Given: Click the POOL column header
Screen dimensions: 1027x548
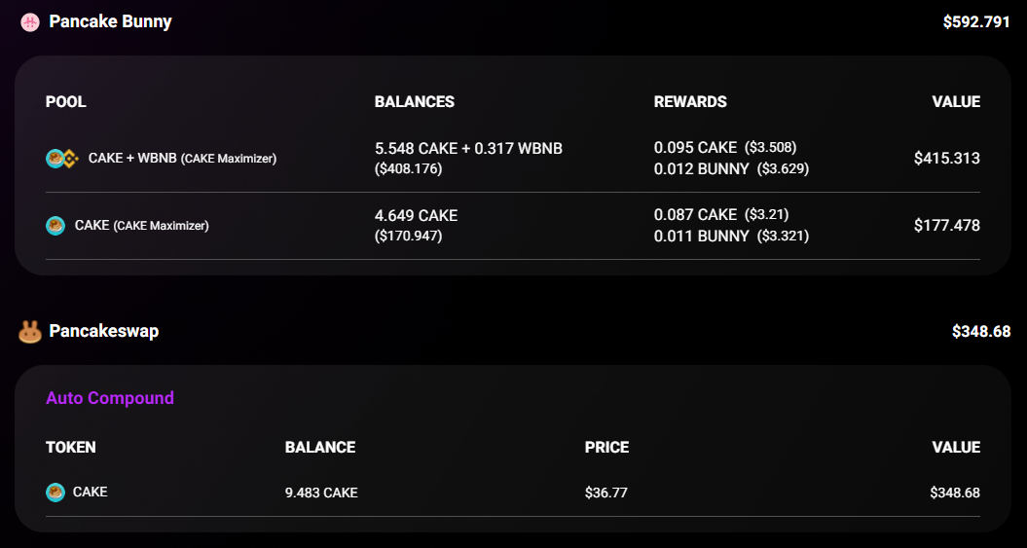Looking at the screenshot, I should (66, 102).
